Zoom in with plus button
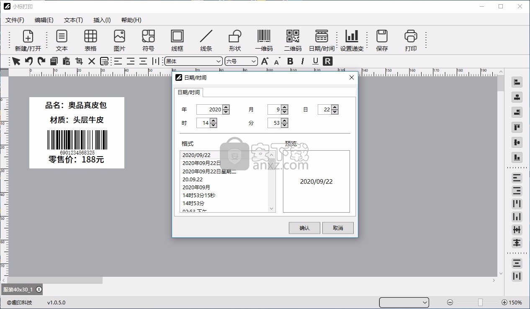This screenshot has height=309, width=530. 504,302
